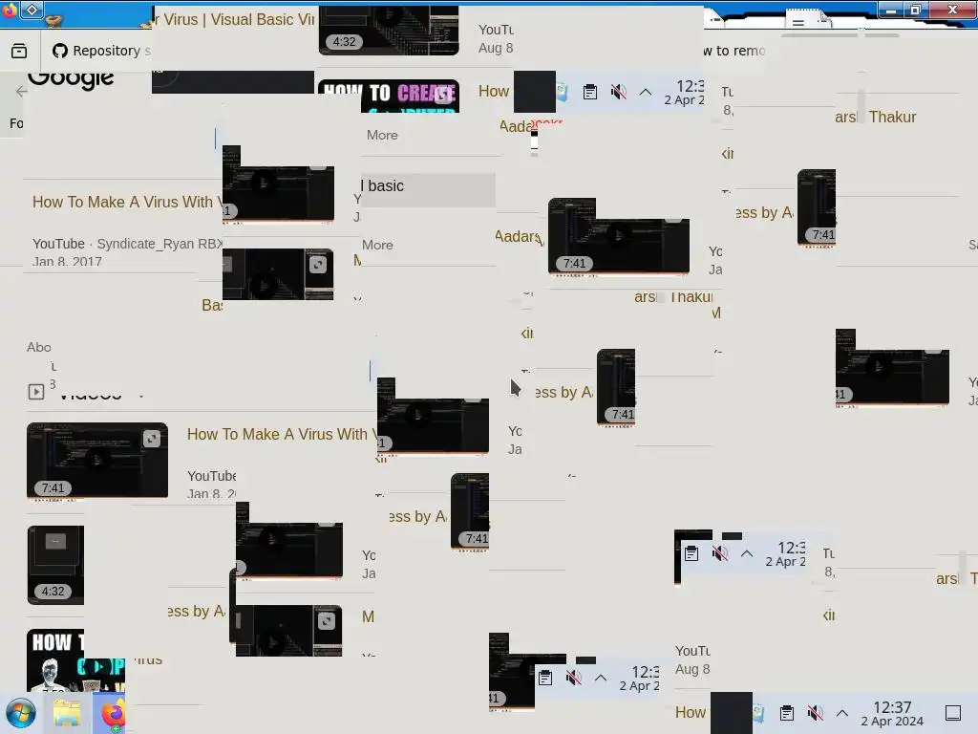The width and height of the screenshot is (978, 734).
Task: Click the GitHub icon on Repository tab
Action: click(60, 51)
